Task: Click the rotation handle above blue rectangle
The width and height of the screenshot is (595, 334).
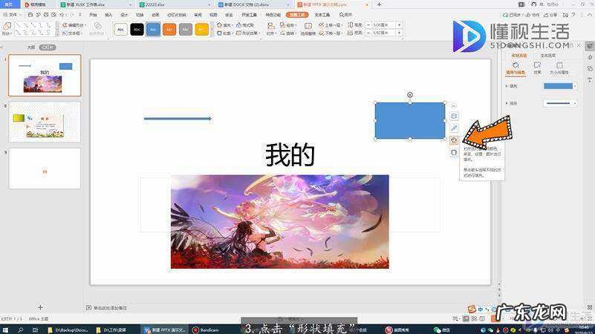Action: (x=410, y=95)
